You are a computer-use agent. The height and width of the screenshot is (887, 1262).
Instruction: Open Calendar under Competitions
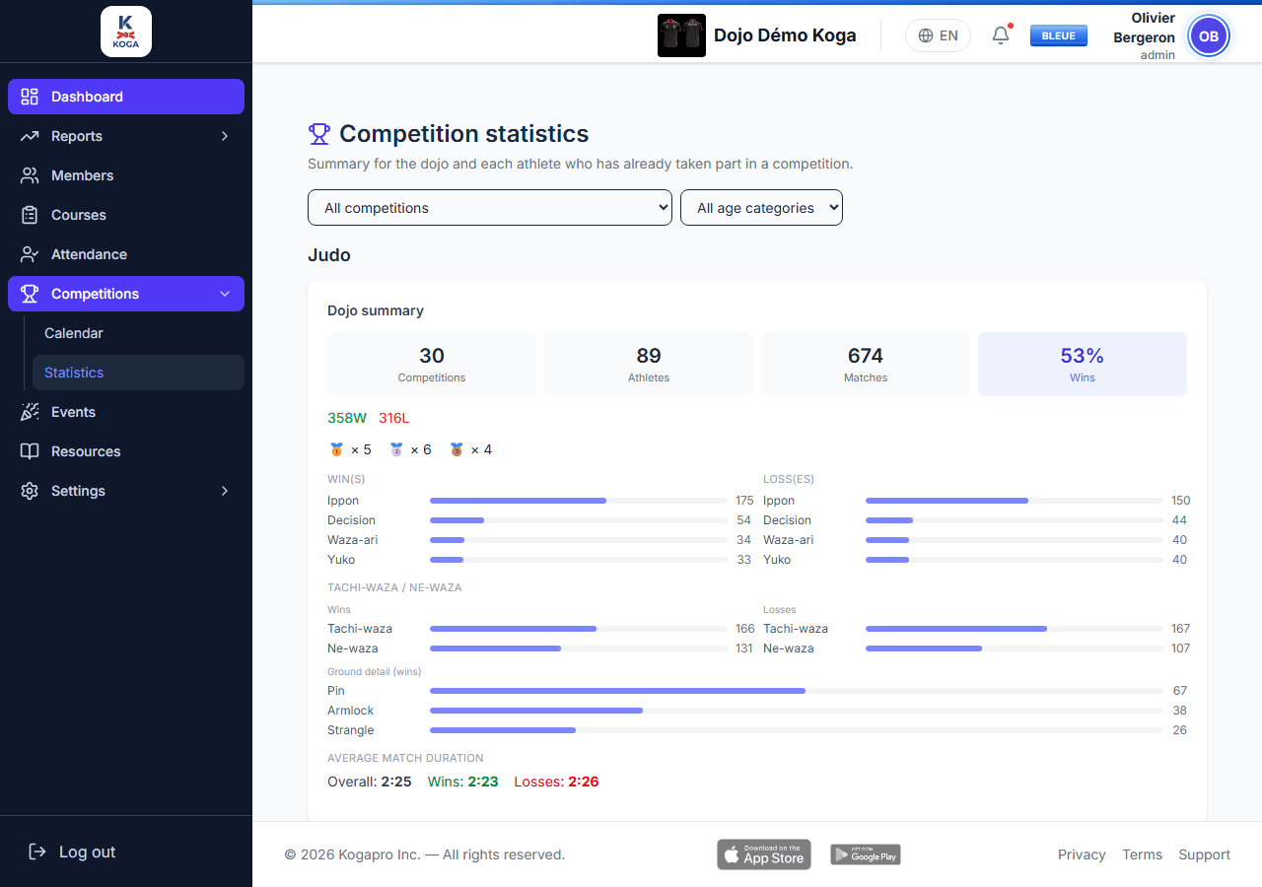tap(138, 333)
